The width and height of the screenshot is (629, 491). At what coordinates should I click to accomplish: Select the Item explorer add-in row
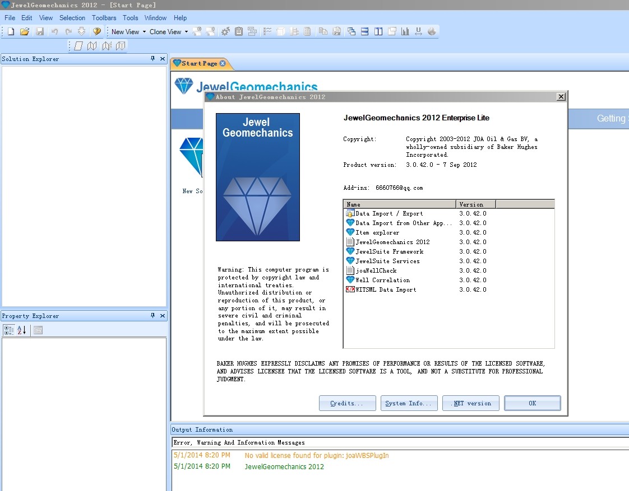tap(449, 233)
